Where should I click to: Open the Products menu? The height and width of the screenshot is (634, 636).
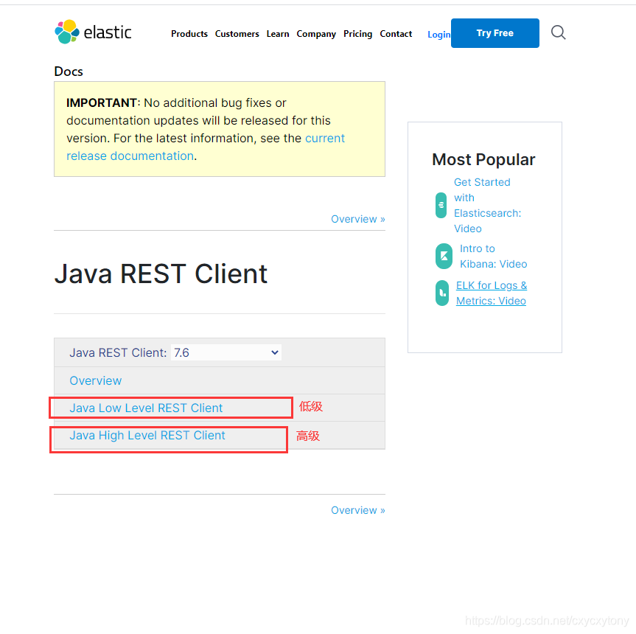189,34
